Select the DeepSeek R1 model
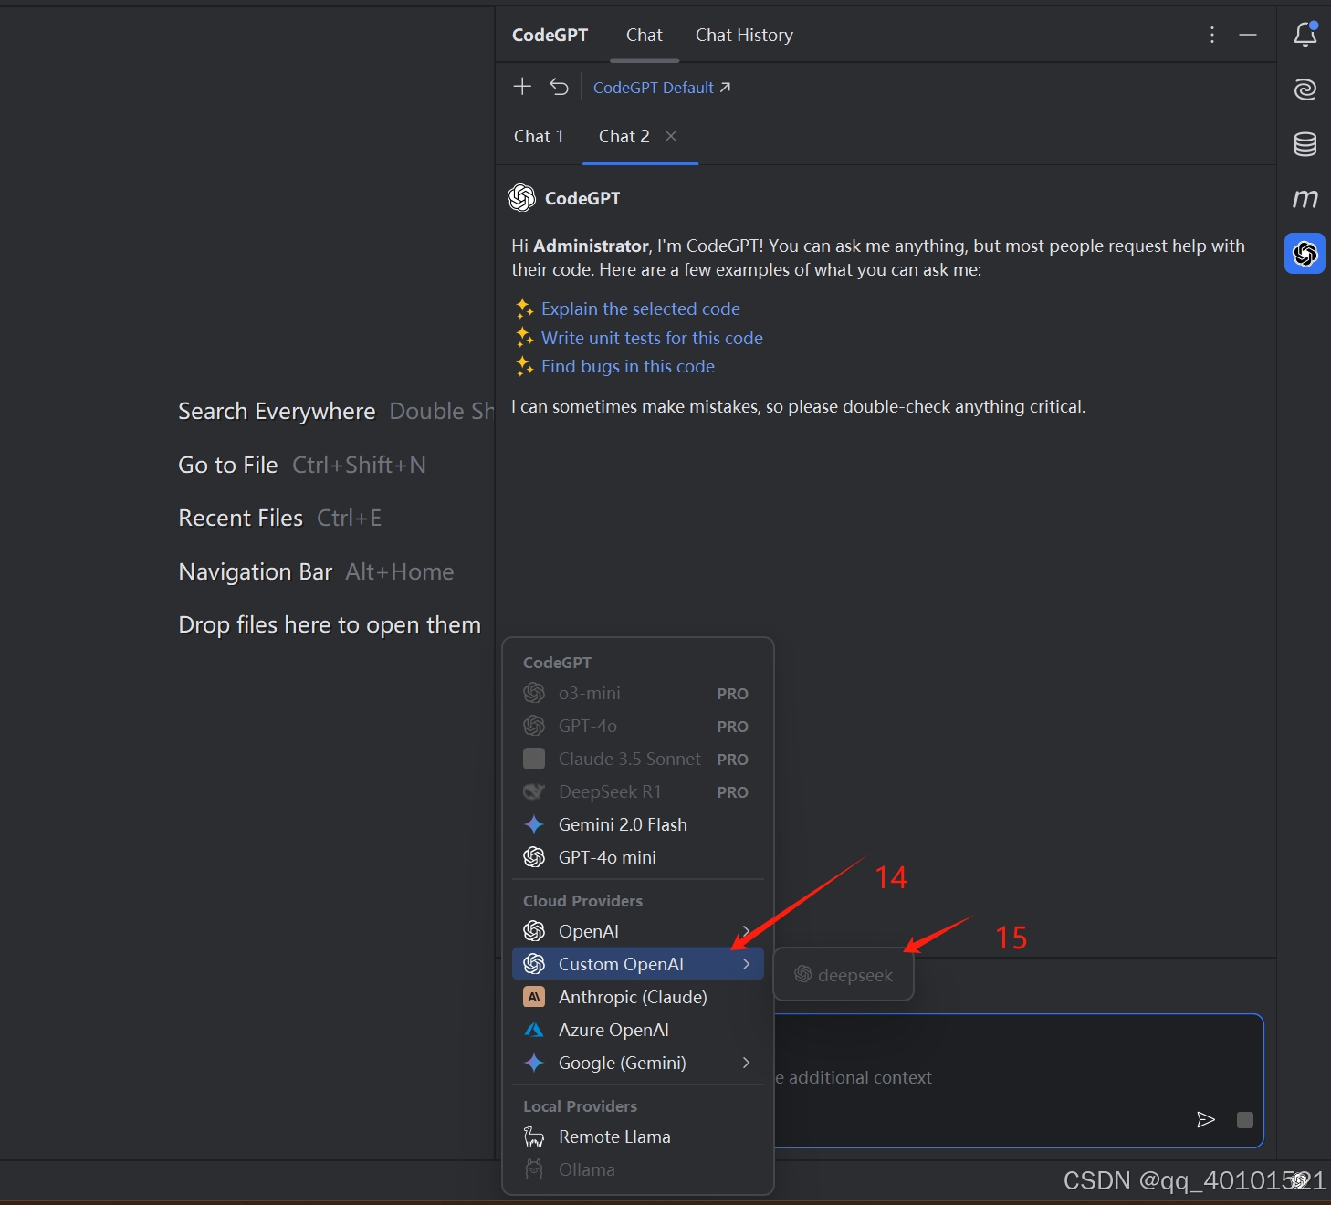The image size is (1331, 1205). (638, 792)
